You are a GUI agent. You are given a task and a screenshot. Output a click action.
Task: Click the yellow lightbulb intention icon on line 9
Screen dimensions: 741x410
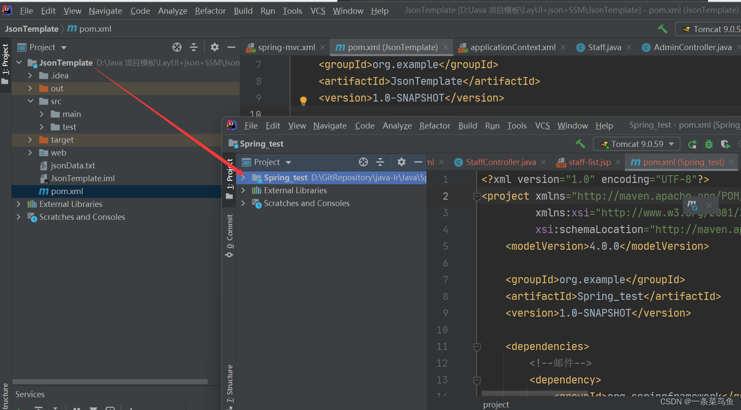303,101
